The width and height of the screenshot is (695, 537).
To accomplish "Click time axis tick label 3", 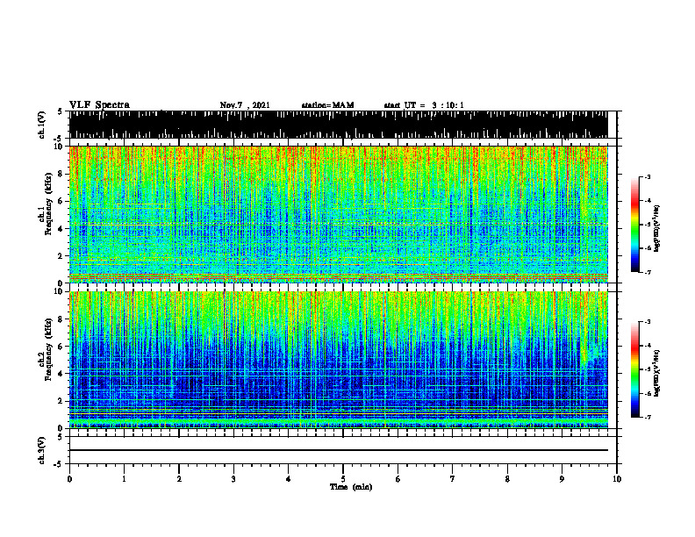I will 233,479.
